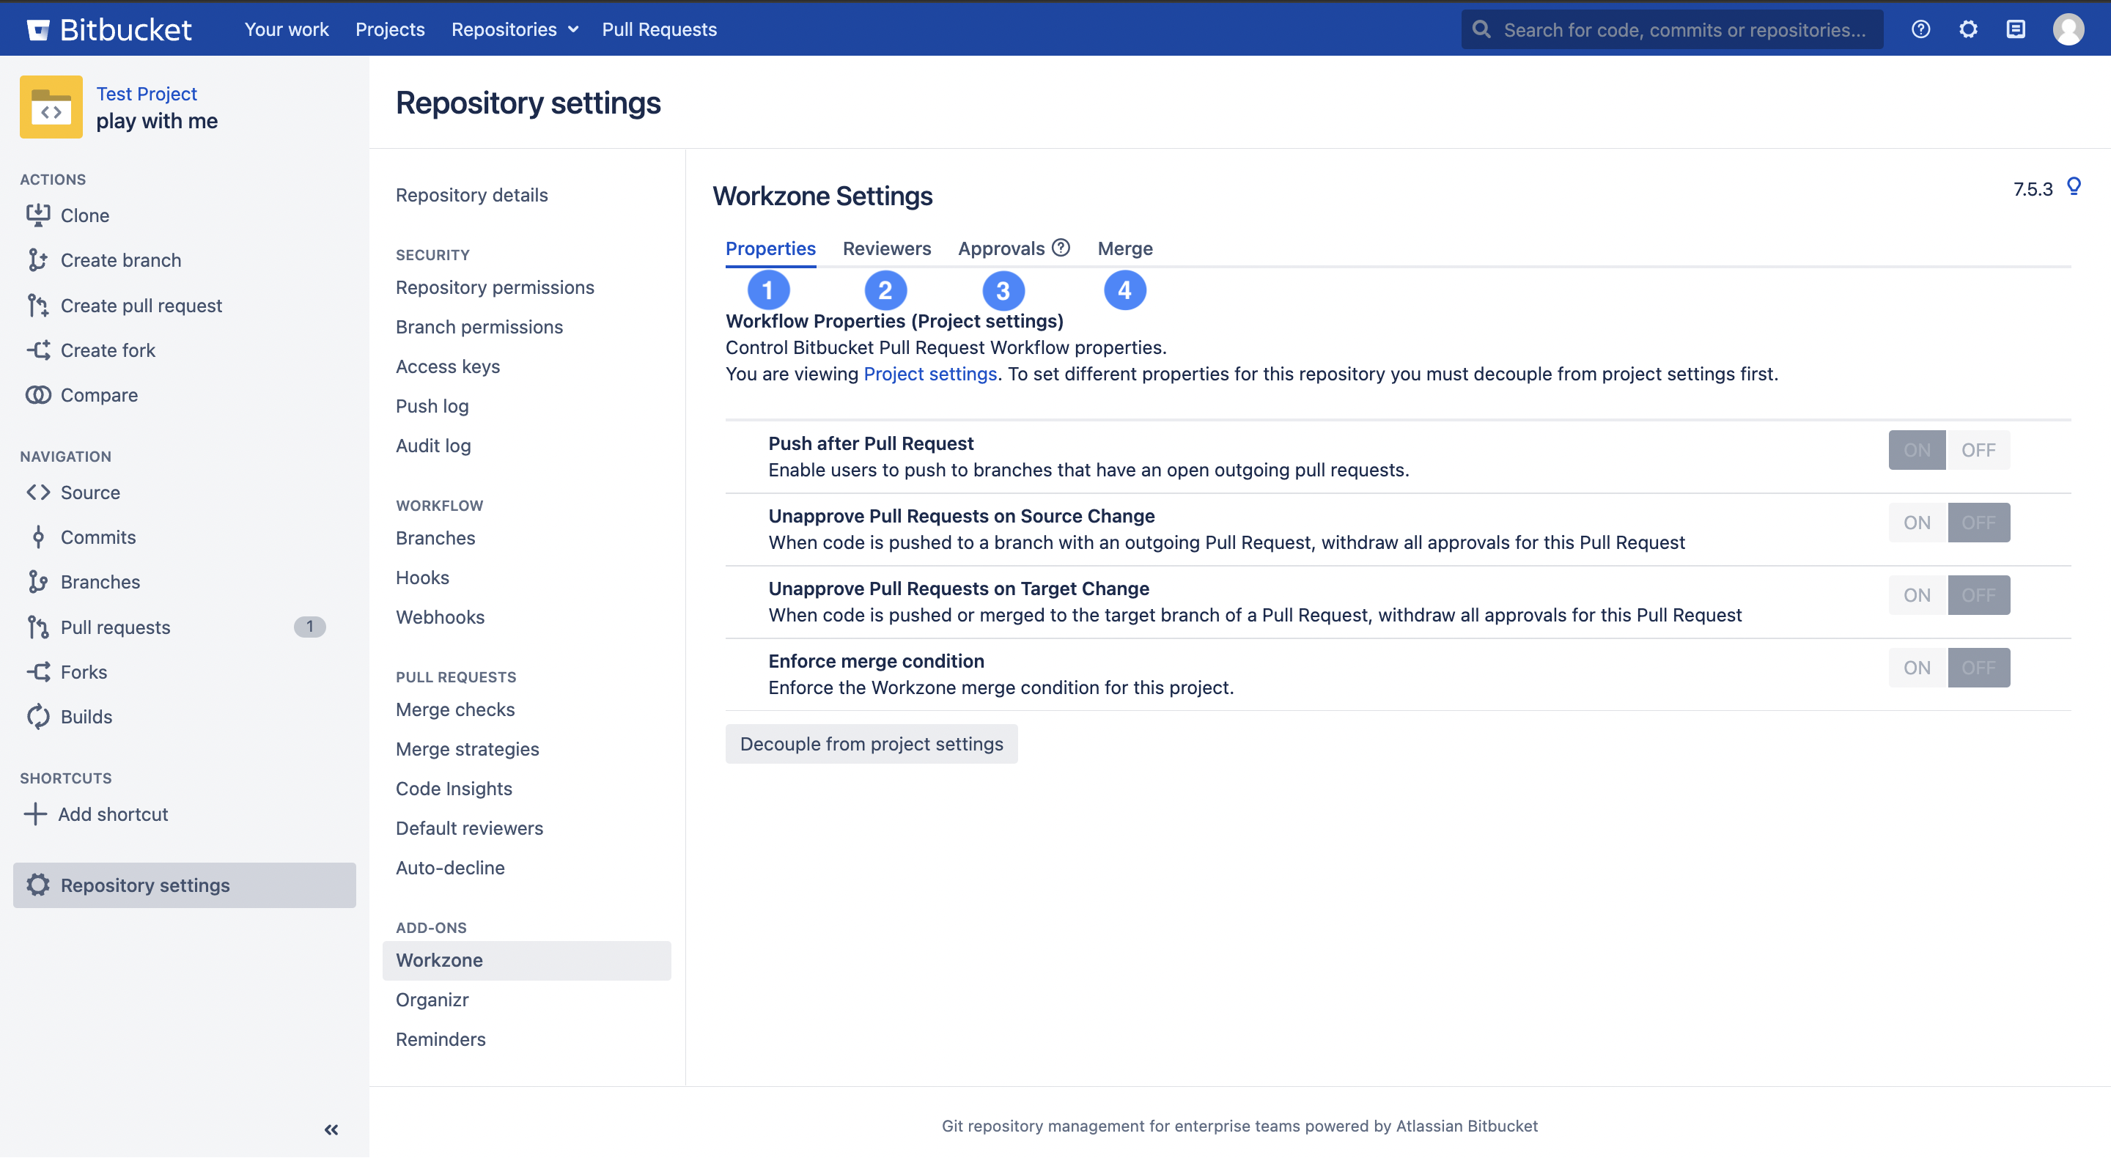Click the Builds icon in the sidebar
The image size is (2111, 1158).
[39, 715]
